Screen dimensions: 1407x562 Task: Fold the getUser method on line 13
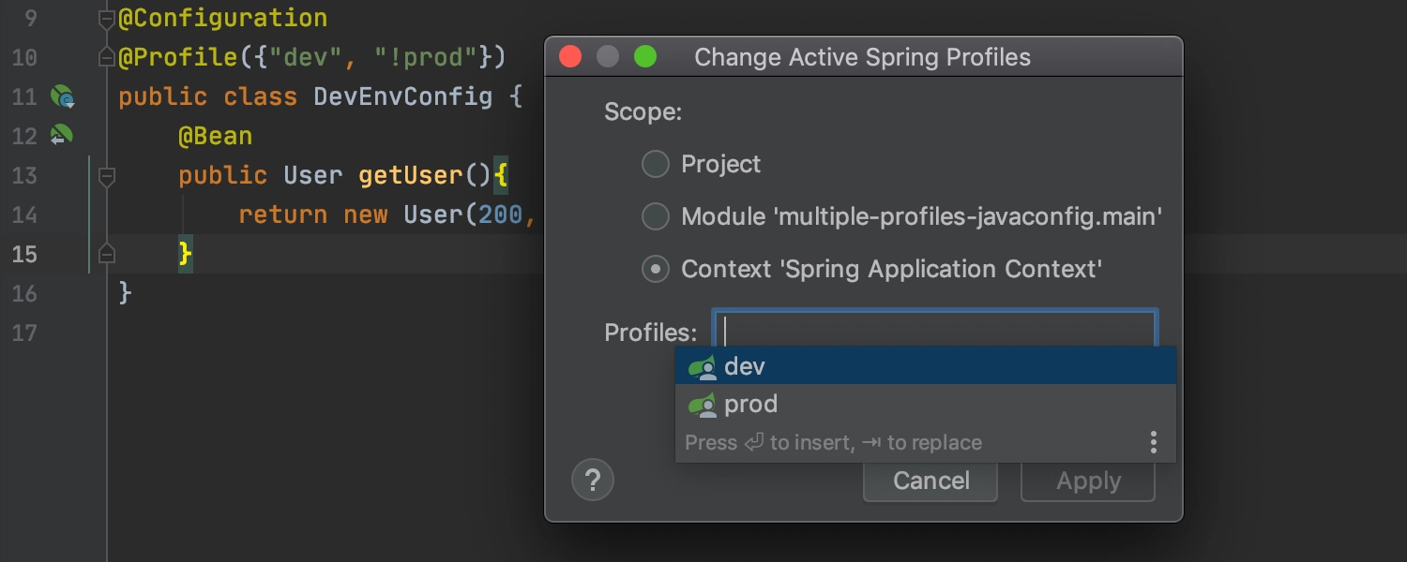[x=107, y=175]
